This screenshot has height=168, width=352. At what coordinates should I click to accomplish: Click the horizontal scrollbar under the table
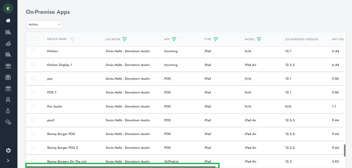(121, 167)
